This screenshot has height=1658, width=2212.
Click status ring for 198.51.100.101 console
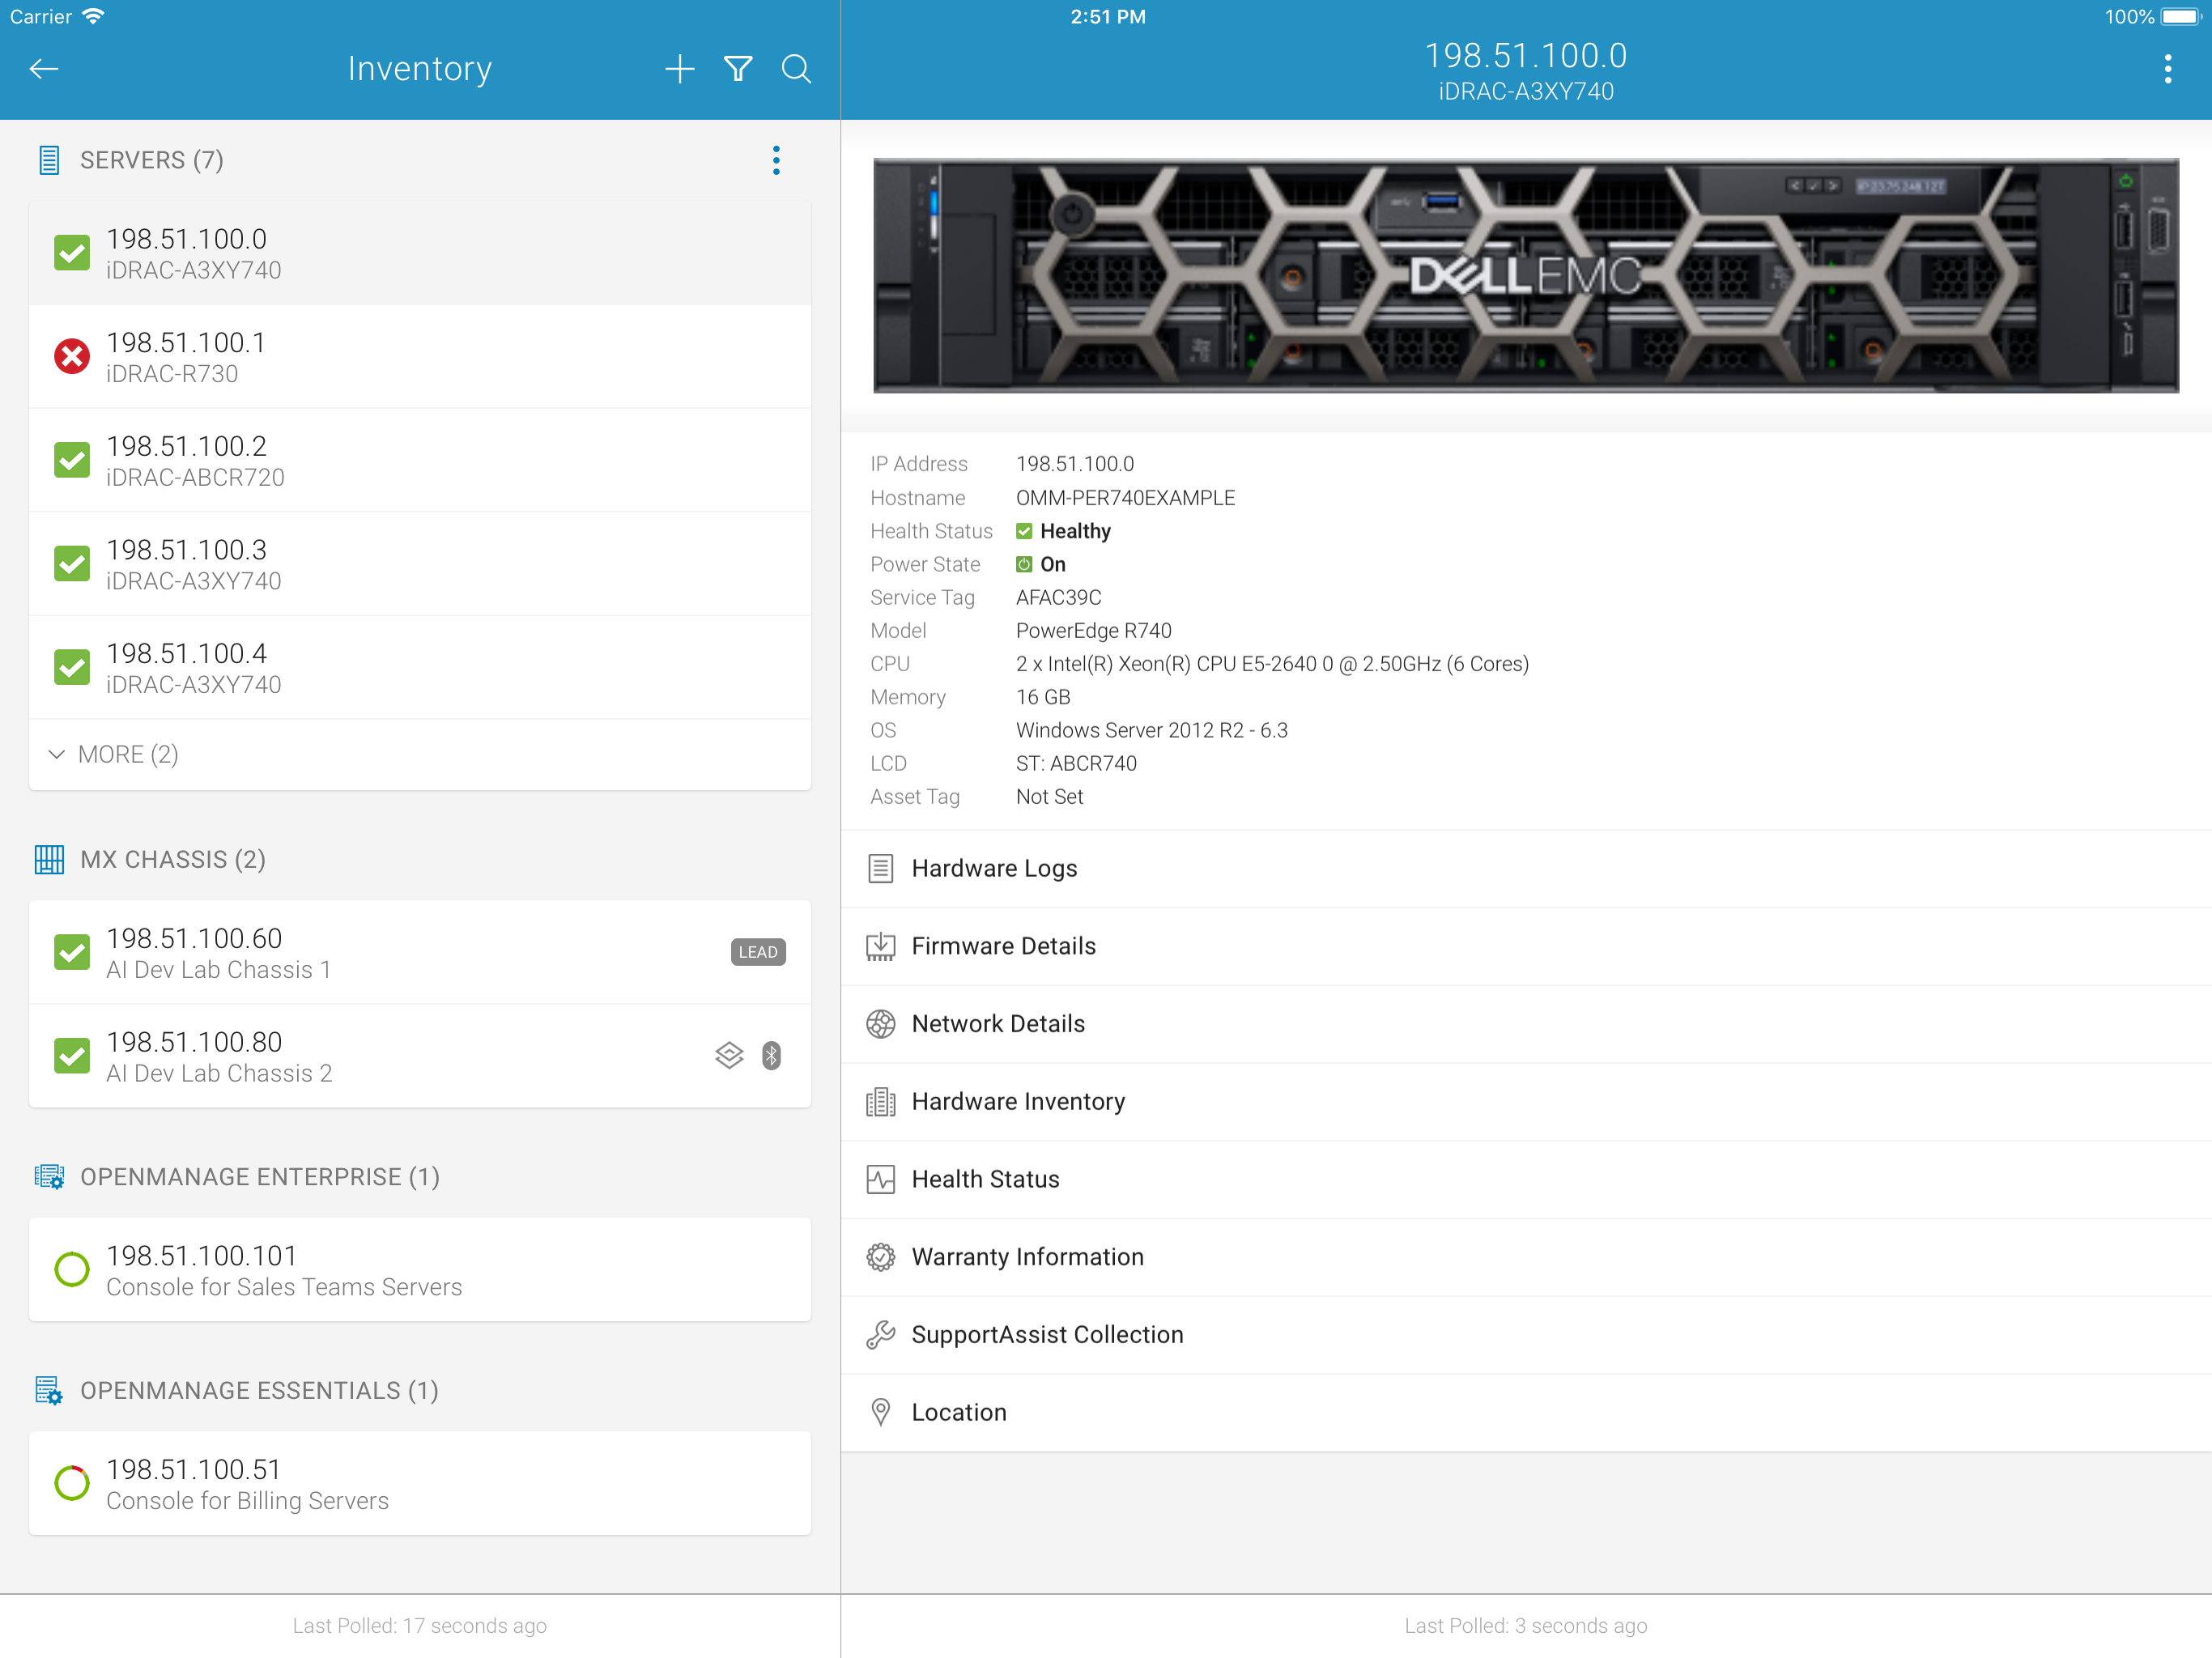72,1270
